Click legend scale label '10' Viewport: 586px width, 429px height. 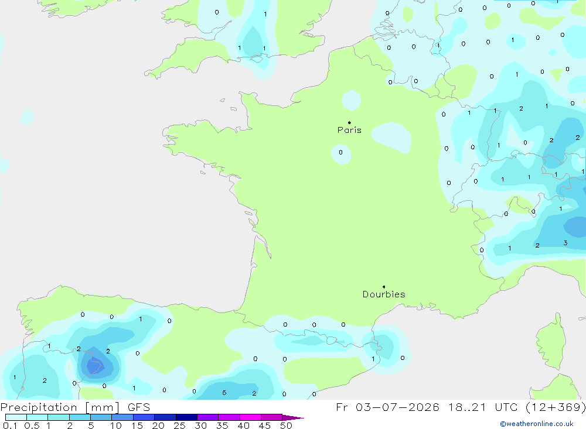pos(115,425)
